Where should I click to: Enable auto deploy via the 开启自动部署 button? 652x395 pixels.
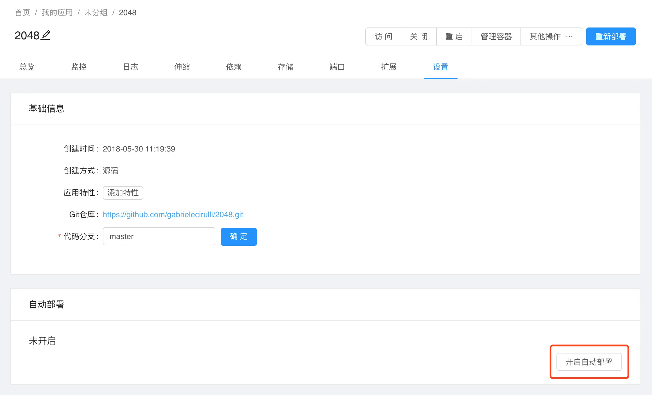coord(589,362)
